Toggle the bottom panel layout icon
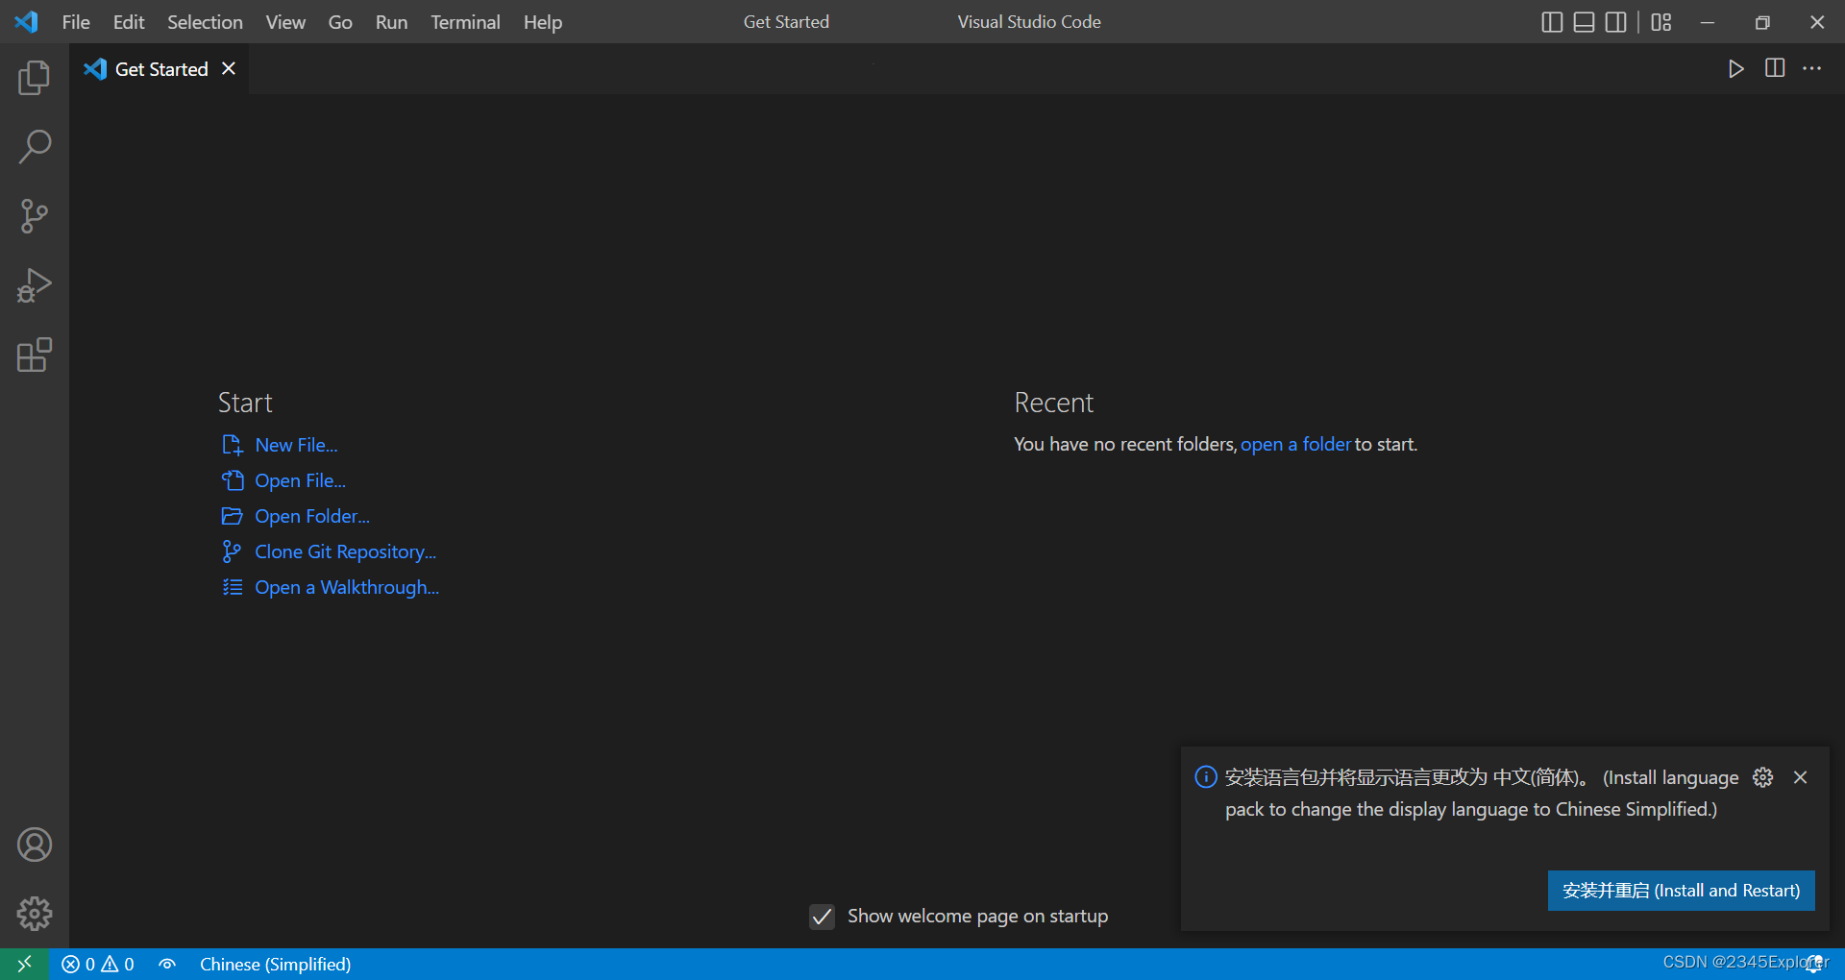Screen dimensions: 1845x980 1584,22
